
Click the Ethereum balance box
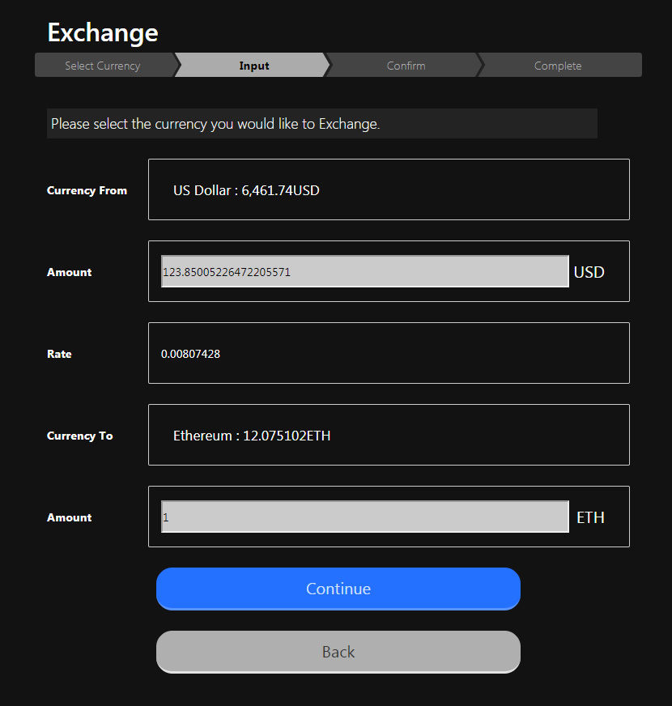[x=389, y=436]
